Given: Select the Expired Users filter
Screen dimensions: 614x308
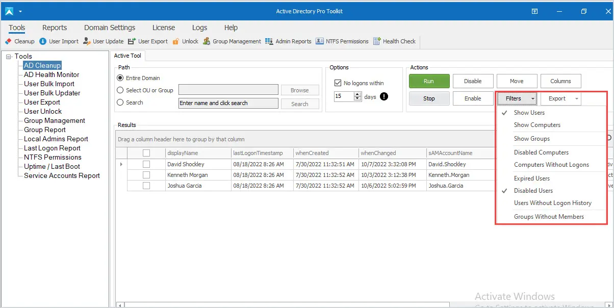Looking at the screenshot, I should click(552, 178).
